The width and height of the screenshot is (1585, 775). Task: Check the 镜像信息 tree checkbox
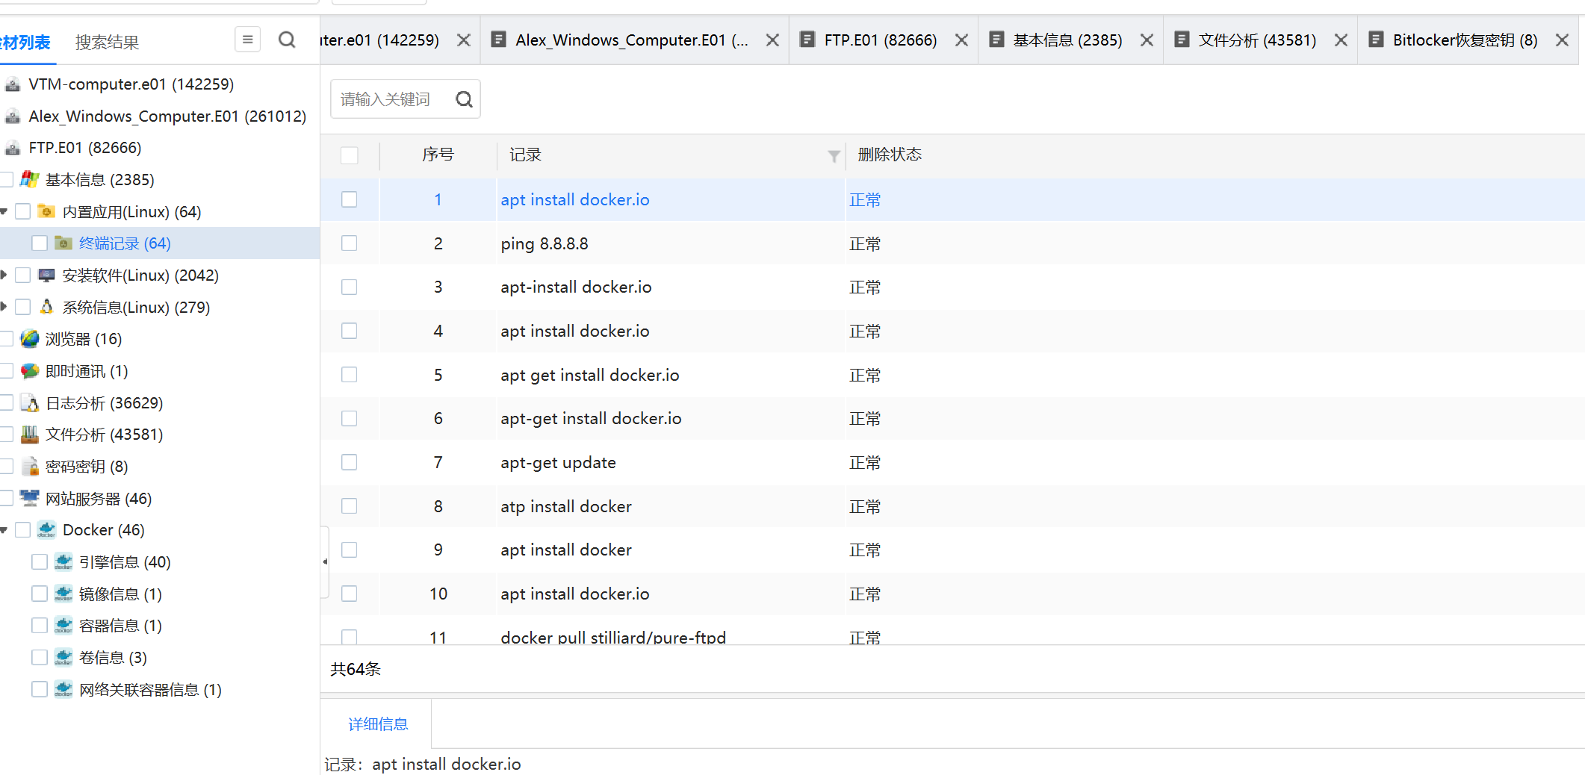coord(40,594)
